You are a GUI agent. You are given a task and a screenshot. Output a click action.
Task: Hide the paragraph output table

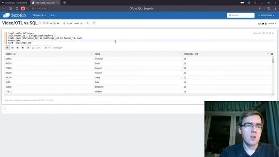[x=270, y=33]
